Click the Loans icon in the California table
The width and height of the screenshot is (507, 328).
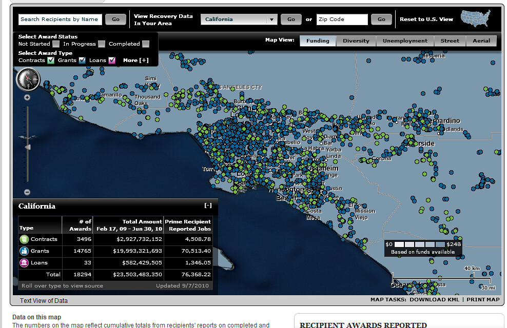pos(25,263)
